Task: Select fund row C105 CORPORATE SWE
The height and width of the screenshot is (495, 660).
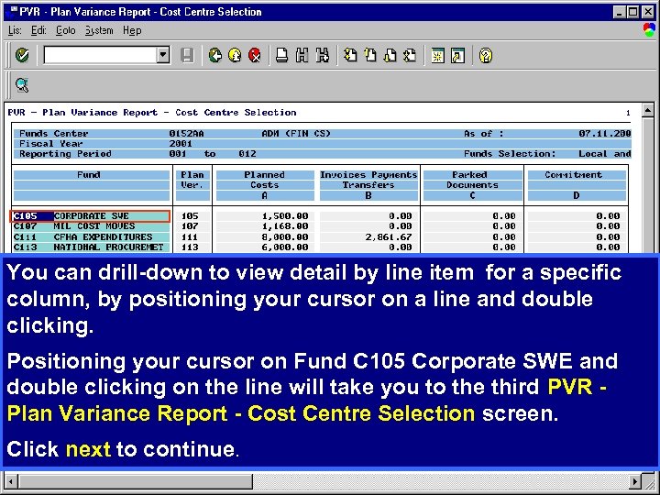Action: pos(90,216)
